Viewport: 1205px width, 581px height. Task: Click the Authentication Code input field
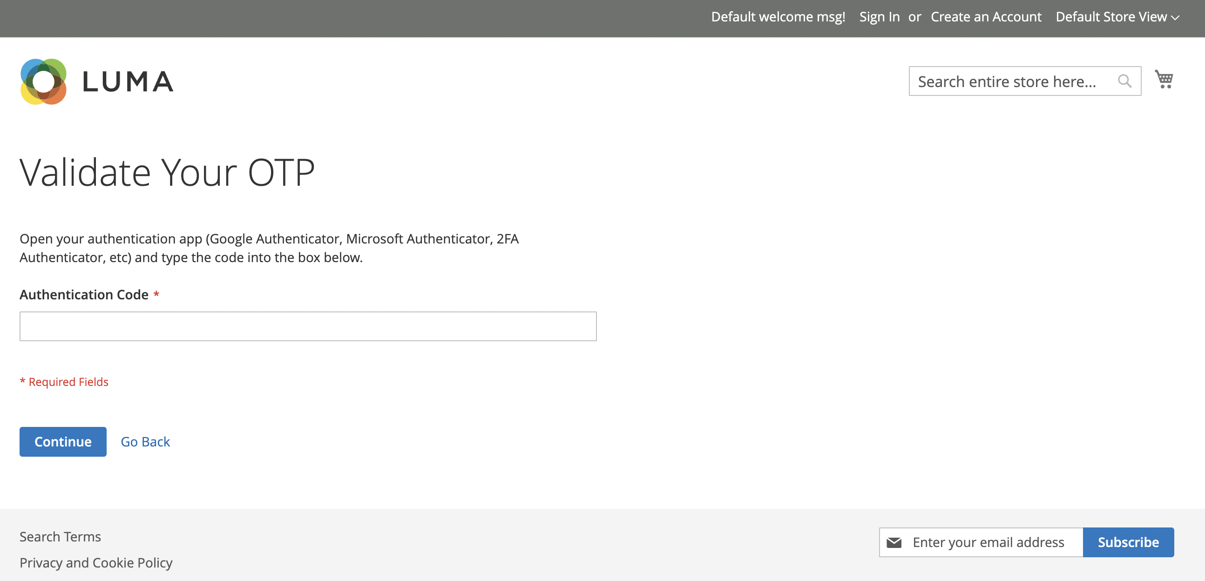tap(308, 326)
